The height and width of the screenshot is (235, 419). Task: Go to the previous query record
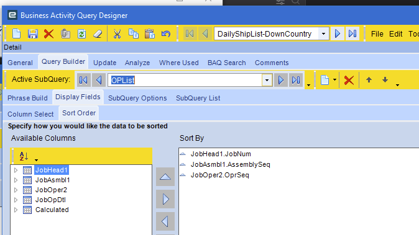[205, 33]
